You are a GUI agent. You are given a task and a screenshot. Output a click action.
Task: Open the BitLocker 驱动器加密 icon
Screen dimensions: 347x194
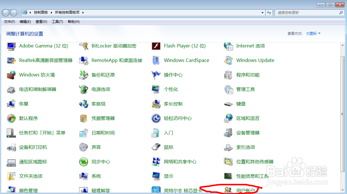click(x=84, y=46)
